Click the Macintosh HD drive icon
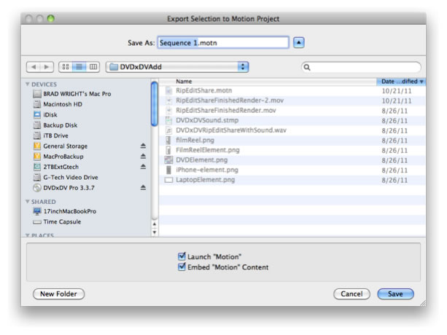Image resolution: width=447 pixels, height=335 pixels. (37, 104)
